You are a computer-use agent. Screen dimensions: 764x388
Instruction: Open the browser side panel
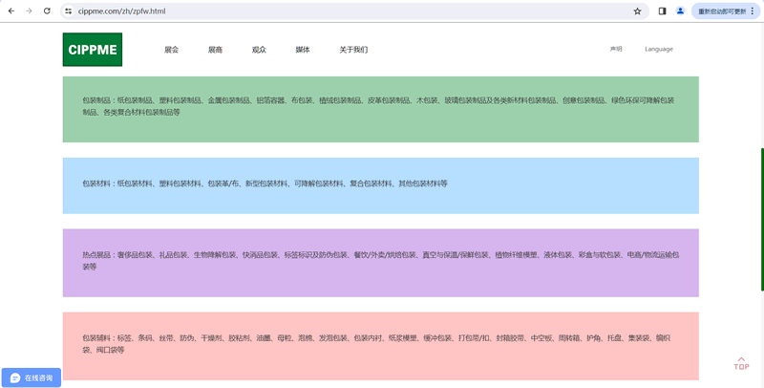pos(663,11)
